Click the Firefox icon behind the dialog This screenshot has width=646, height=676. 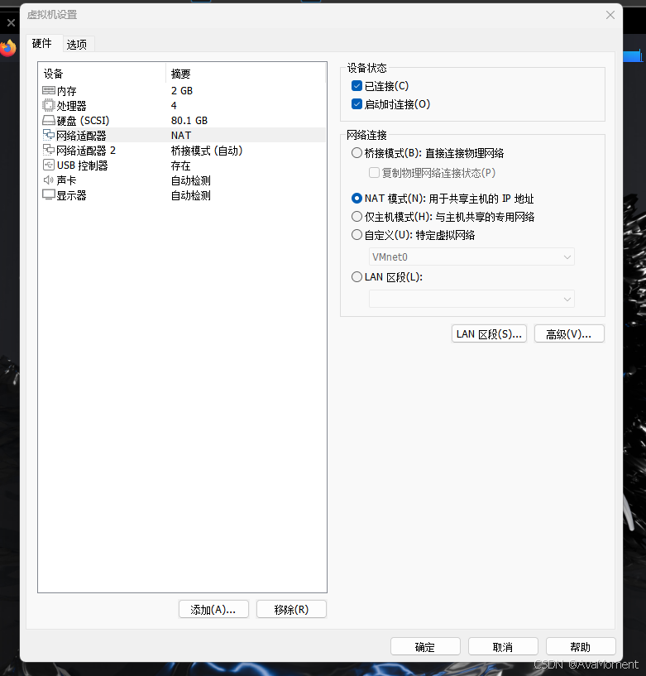(x=7, y=48)
